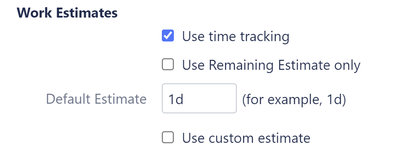Click the '(for example, 1d)' hint text

294,100
